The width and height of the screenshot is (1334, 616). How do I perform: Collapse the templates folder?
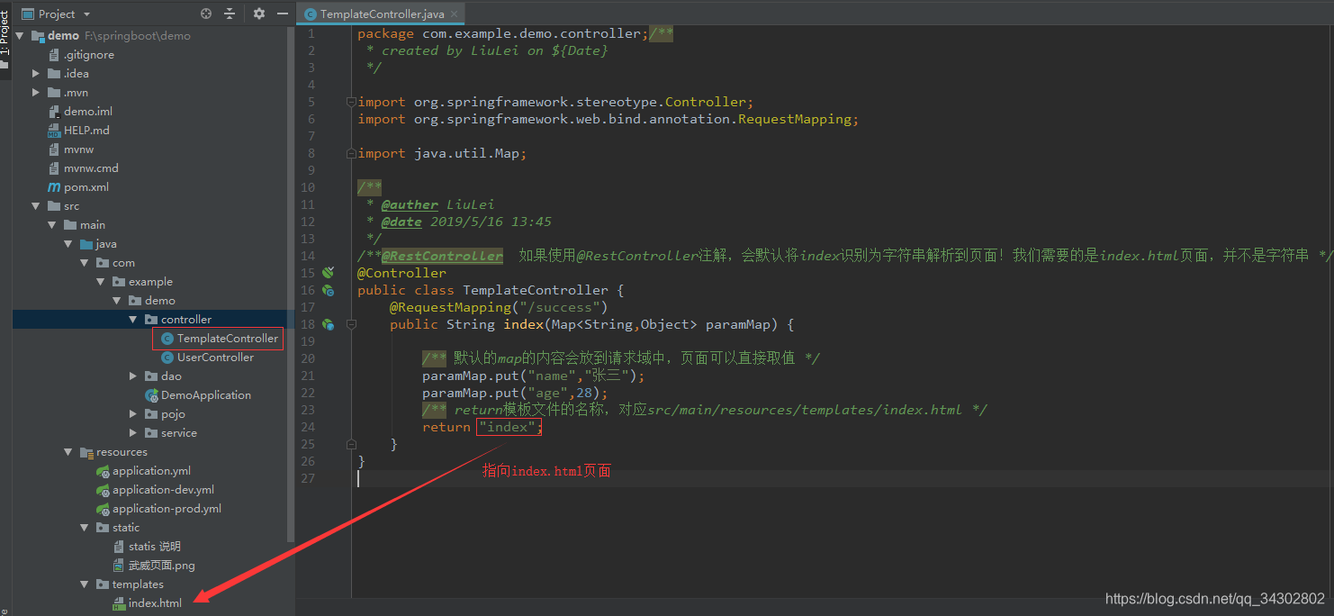[85, 584]
